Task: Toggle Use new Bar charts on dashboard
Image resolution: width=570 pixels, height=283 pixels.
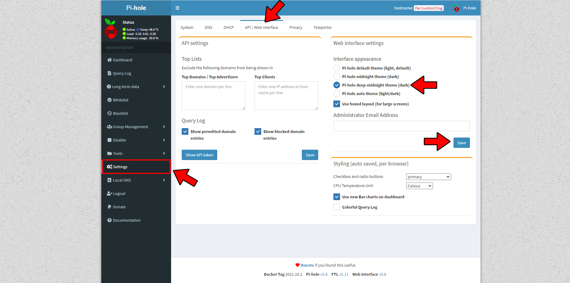Action: click(337, 197)
